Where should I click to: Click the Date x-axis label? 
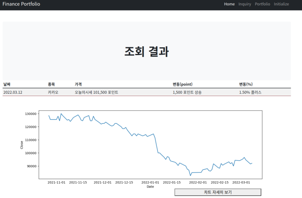pyautogui.click(x=150, y=186)
